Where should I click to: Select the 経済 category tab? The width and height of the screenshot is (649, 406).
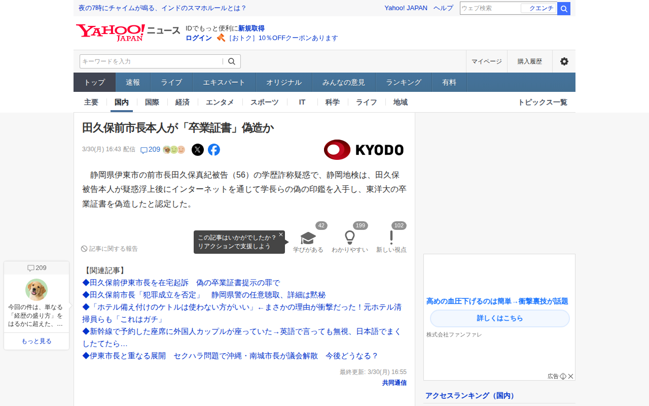click(183, 102)
